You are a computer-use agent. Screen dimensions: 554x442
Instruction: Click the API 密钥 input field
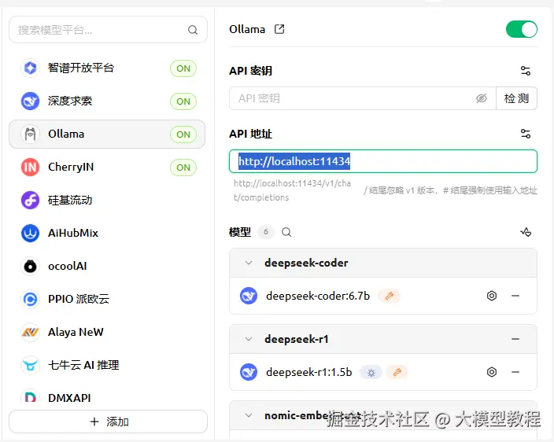pyautogui.click(x=363, y=98)
